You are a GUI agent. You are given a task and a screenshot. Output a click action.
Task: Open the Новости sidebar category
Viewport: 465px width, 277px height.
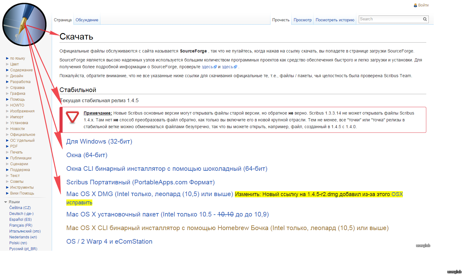[17, 129]
